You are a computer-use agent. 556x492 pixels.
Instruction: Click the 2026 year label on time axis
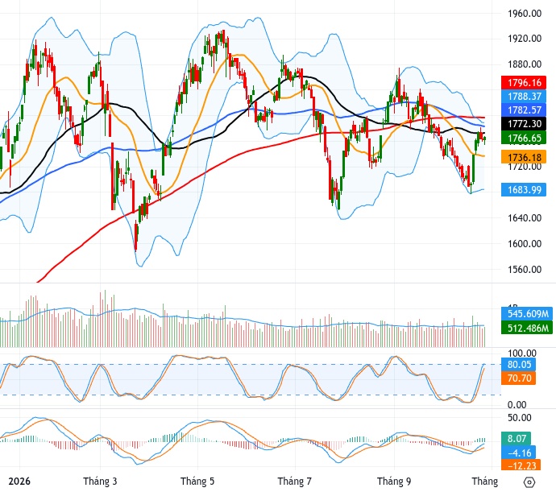tap(19, 482)
